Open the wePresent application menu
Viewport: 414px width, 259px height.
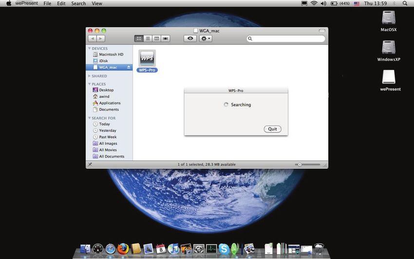[x=26, y=3]
